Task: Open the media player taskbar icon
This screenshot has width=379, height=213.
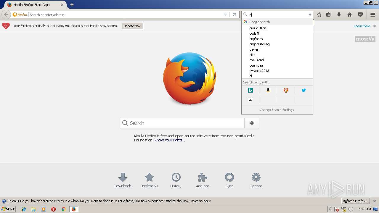Action: [44, 209]
